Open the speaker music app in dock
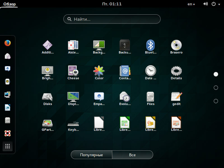224x168 pixels. point(8,81)
